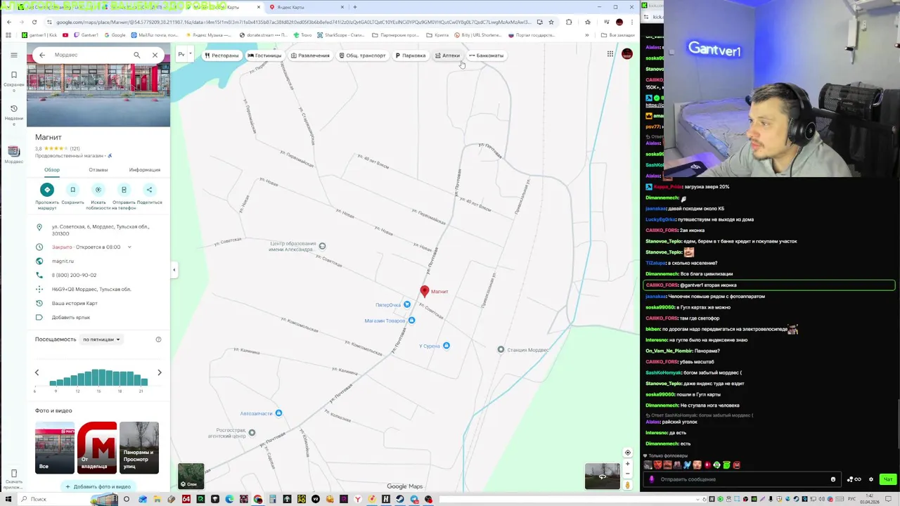Click the plus code H6G9+Q8 row

click(98, 290)
